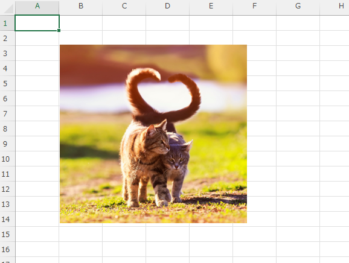The height and width of the screenshot is (263, 349).
Task: Select row 1 header
Action: (7, 23)
